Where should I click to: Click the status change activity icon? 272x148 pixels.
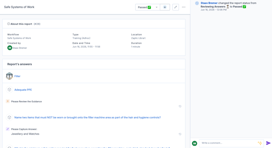point(197,3)
